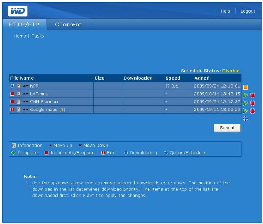Viewport: 263px width, 224px height.
Task: Move CNN Science down with the down arrow
Action: 27,102
